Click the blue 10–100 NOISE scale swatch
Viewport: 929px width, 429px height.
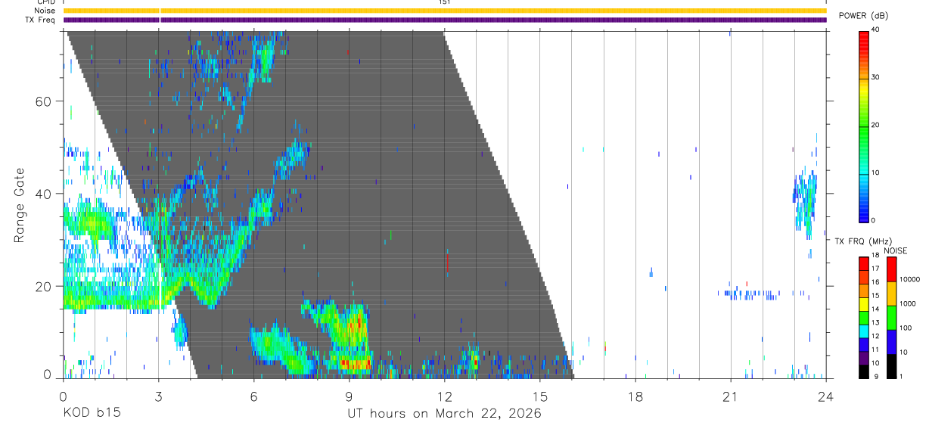pyautogui.click(x=892, y=342)
